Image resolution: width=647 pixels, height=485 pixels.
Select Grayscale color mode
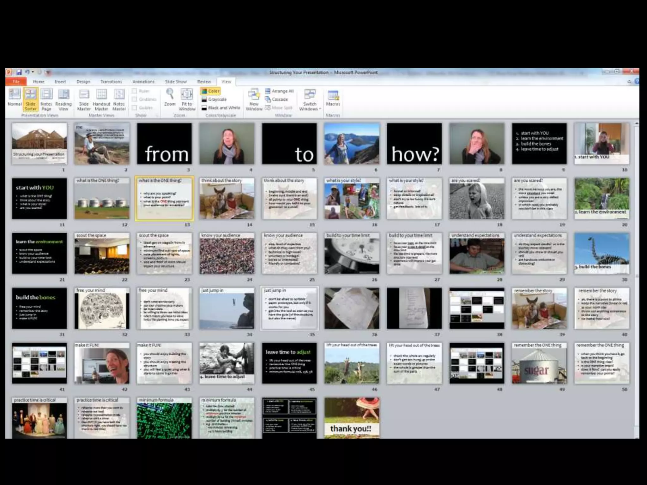214,99
